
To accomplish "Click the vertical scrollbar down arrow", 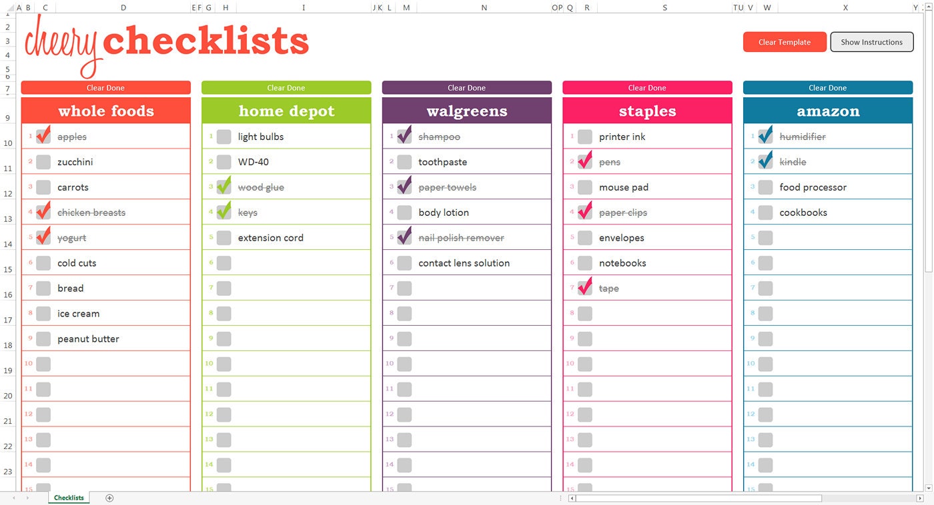I will 928,486.
